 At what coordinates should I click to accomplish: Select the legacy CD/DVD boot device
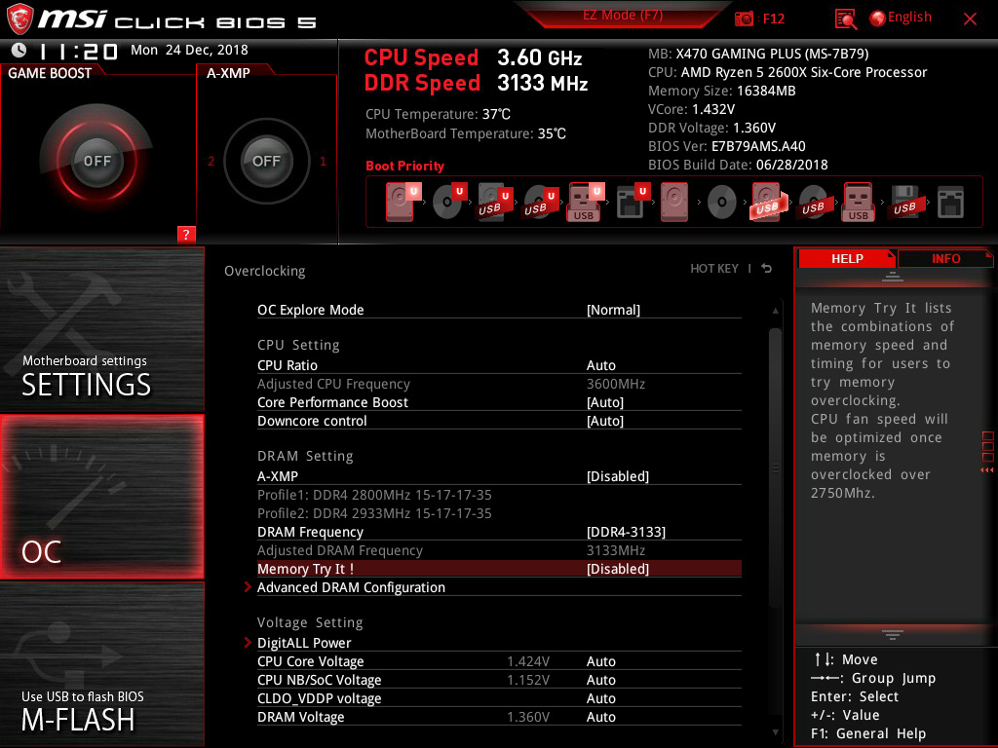click(x=722, y=203)
